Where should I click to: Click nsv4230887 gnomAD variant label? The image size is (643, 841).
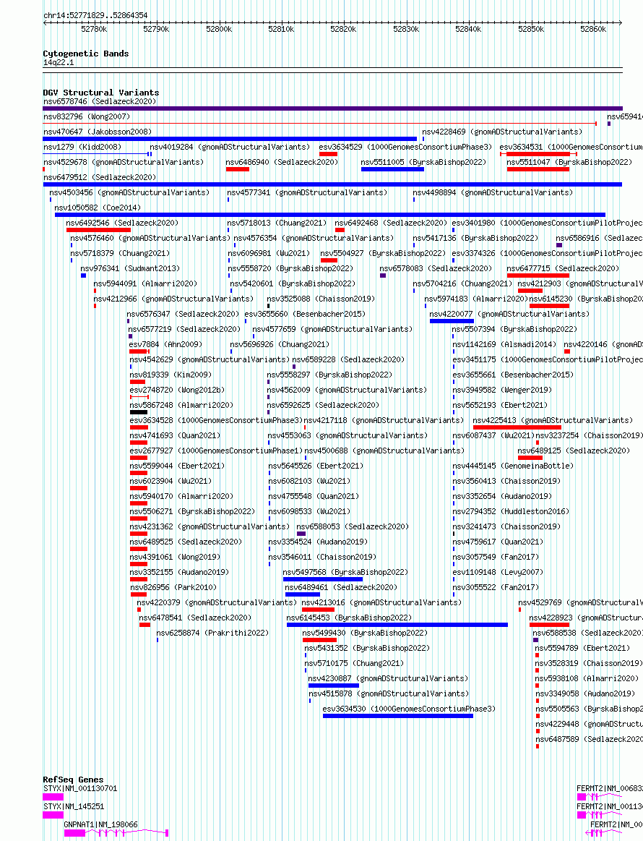389,678
